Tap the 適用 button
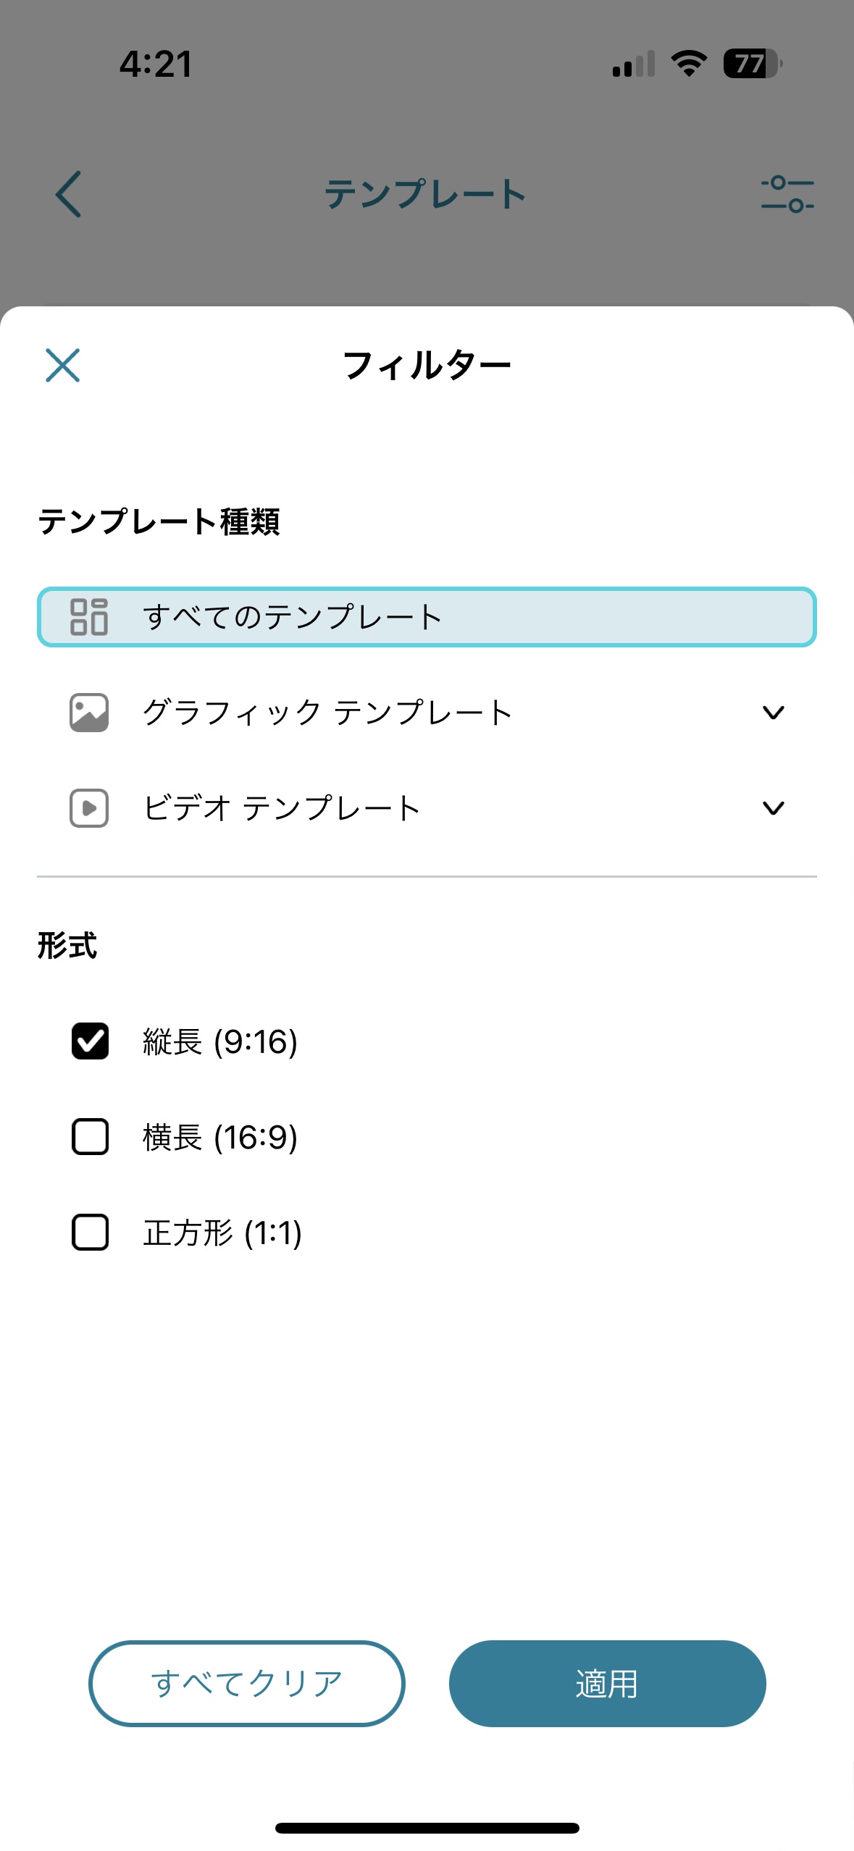This screenshot has width=854, height=1851. (607, 1684)
